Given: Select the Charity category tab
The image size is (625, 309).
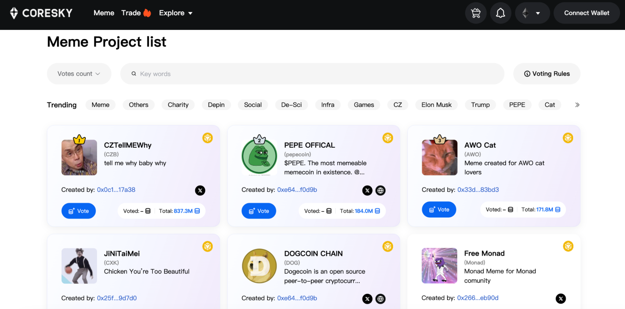Looking at the screenshot, I should click(x=178, y=105).
